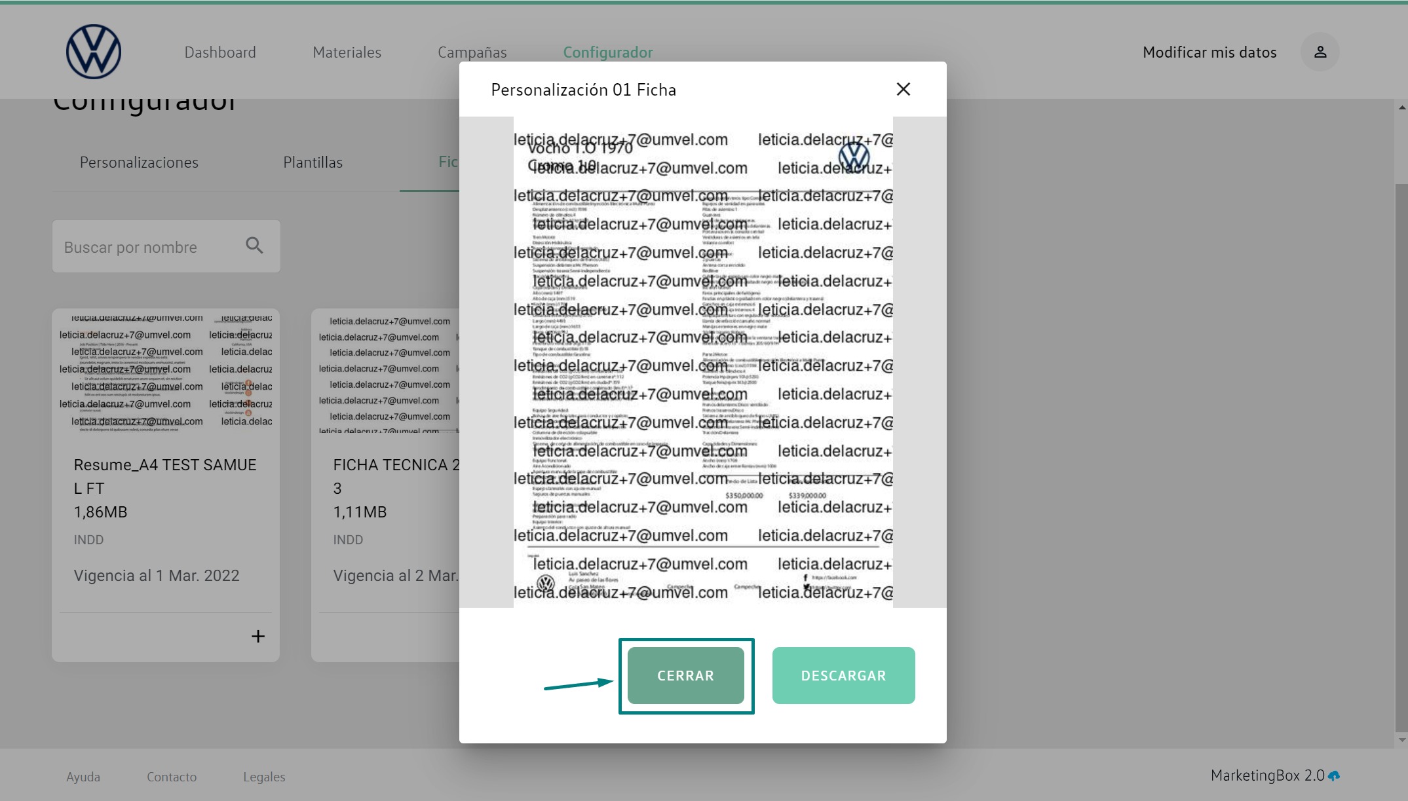Image resolution: width=1408 pixels, height=801 pixels.
Task: Open the Contacto footer link
Action: tap(172, 777)
